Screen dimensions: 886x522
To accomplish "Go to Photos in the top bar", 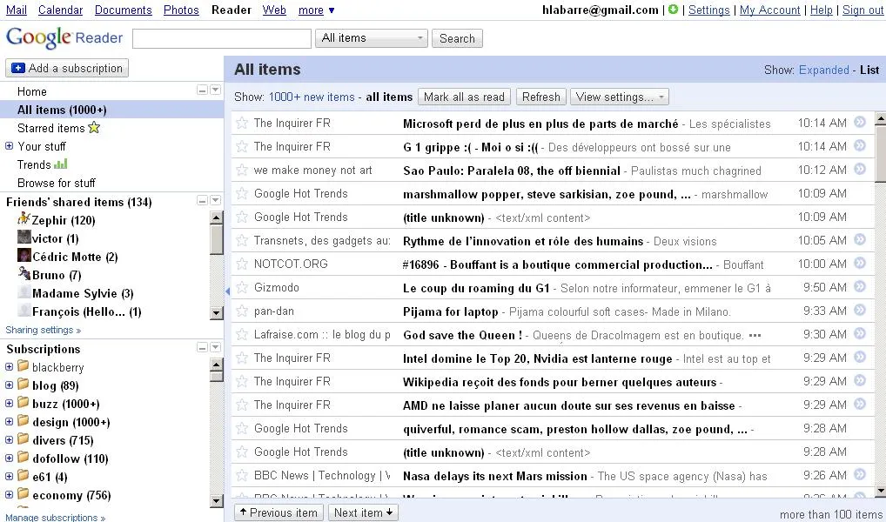I will point(181,10).
